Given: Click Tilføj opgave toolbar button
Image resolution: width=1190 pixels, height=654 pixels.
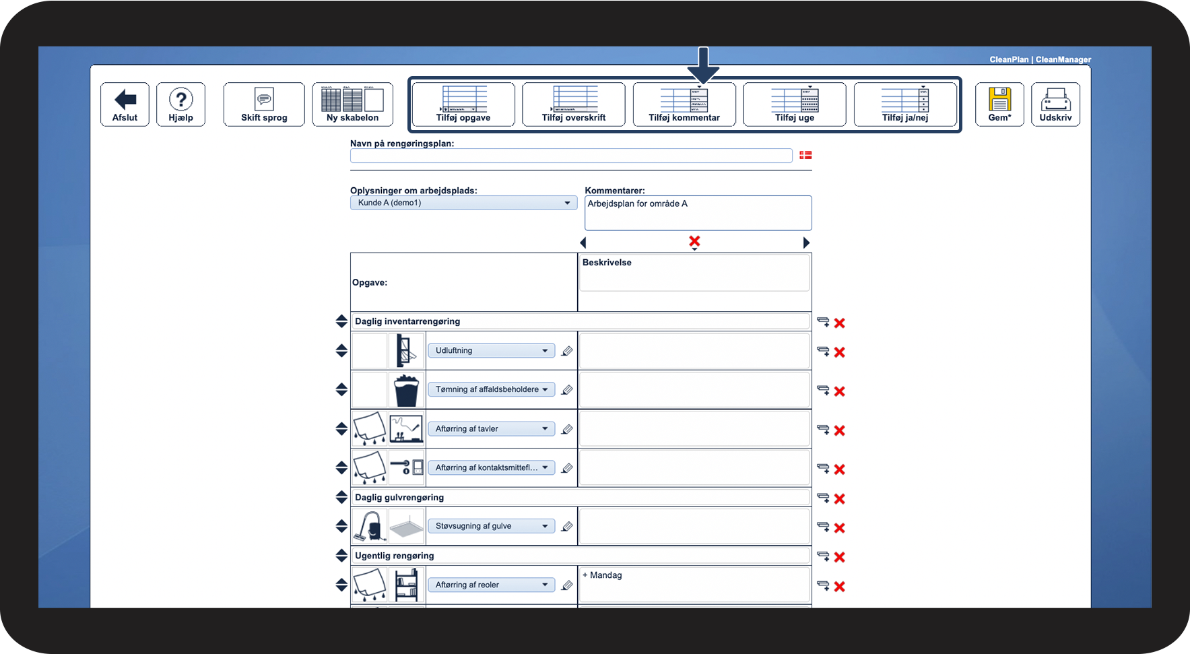Looking at the screenshot, I should (x=463, y=104).
